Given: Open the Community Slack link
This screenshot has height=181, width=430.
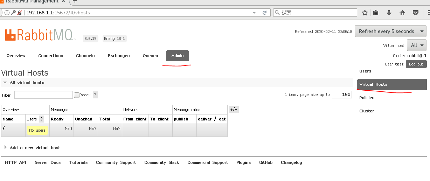Looking at the screenshot, I should (x=162, y=162).
